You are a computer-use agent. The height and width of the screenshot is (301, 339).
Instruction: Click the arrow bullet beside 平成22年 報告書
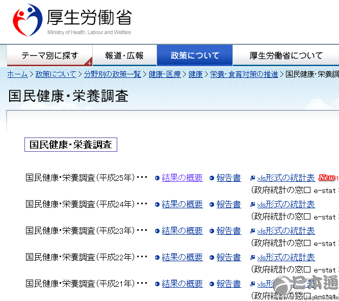tap(212, 258)
